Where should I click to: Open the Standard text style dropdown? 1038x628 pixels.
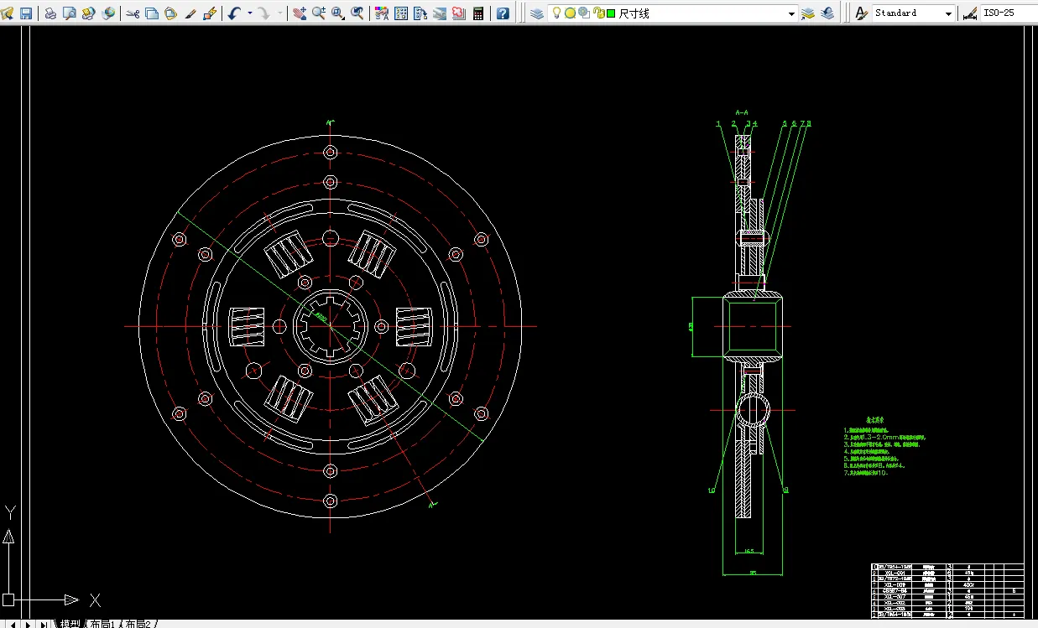click(949, 14)
